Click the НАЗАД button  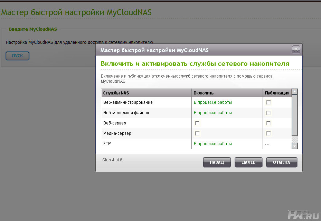click(x=217, y=162)
